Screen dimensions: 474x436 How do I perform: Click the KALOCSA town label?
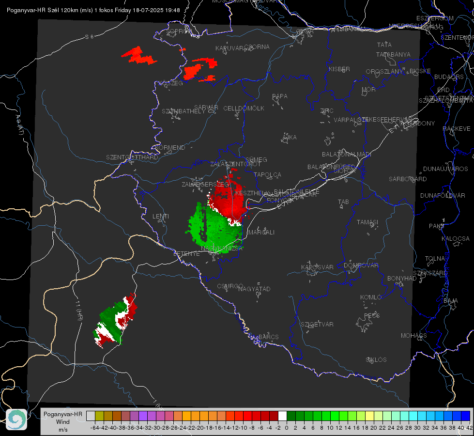[x=455, y=239]
